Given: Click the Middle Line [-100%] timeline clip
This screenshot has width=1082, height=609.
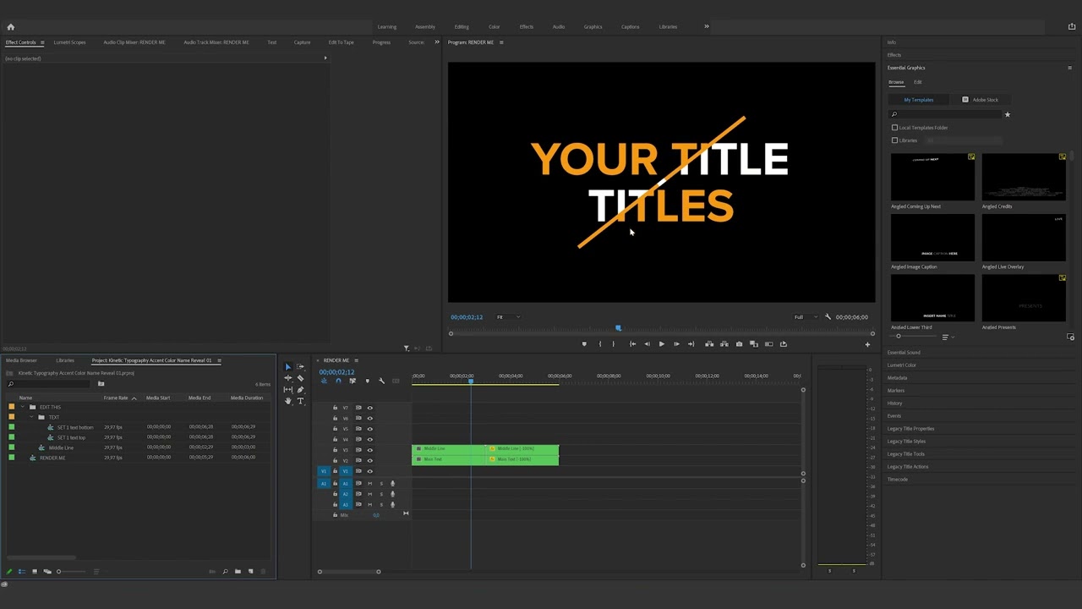Looking at the screenshot, I should point(522,448).
